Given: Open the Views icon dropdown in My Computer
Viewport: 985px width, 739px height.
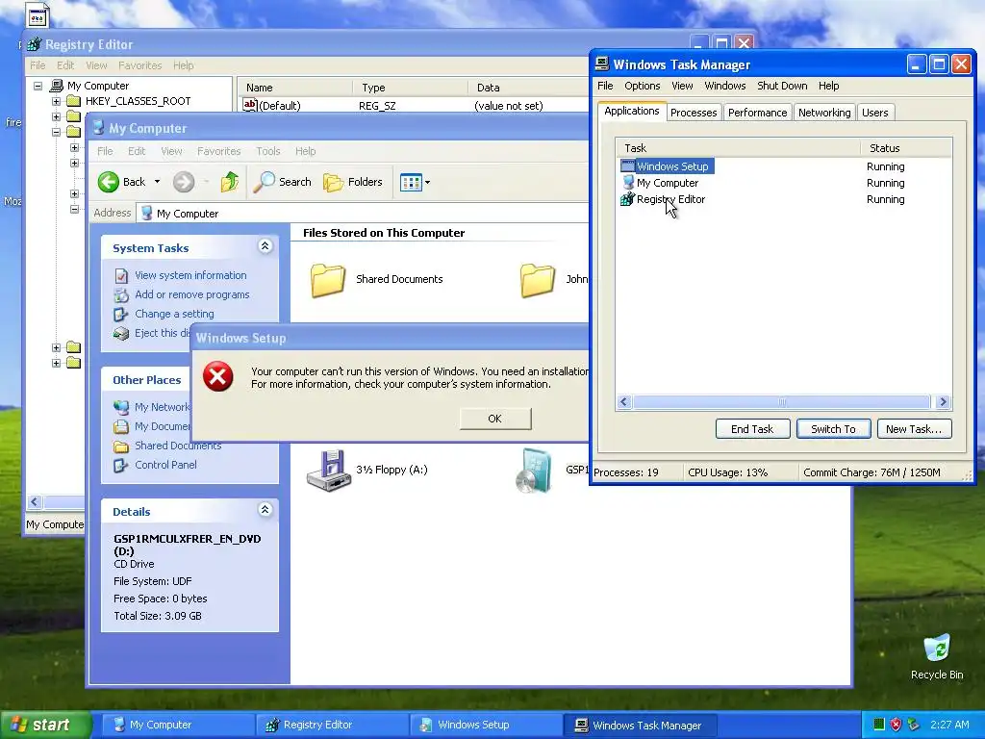Looking at the screenshot, I should [416, 183].
